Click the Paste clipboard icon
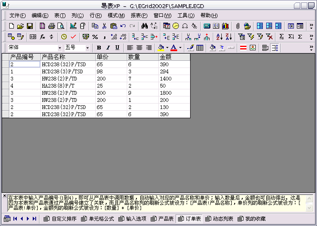Viewport: 317px width, 226px height. (113, 26)
